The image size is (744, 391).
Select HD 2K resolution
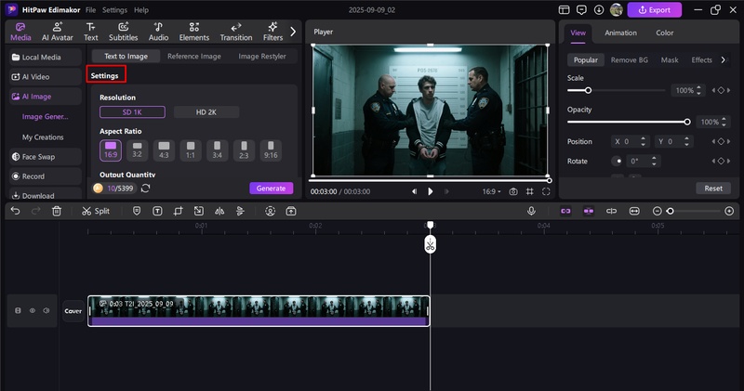click(x=206, y=112)
